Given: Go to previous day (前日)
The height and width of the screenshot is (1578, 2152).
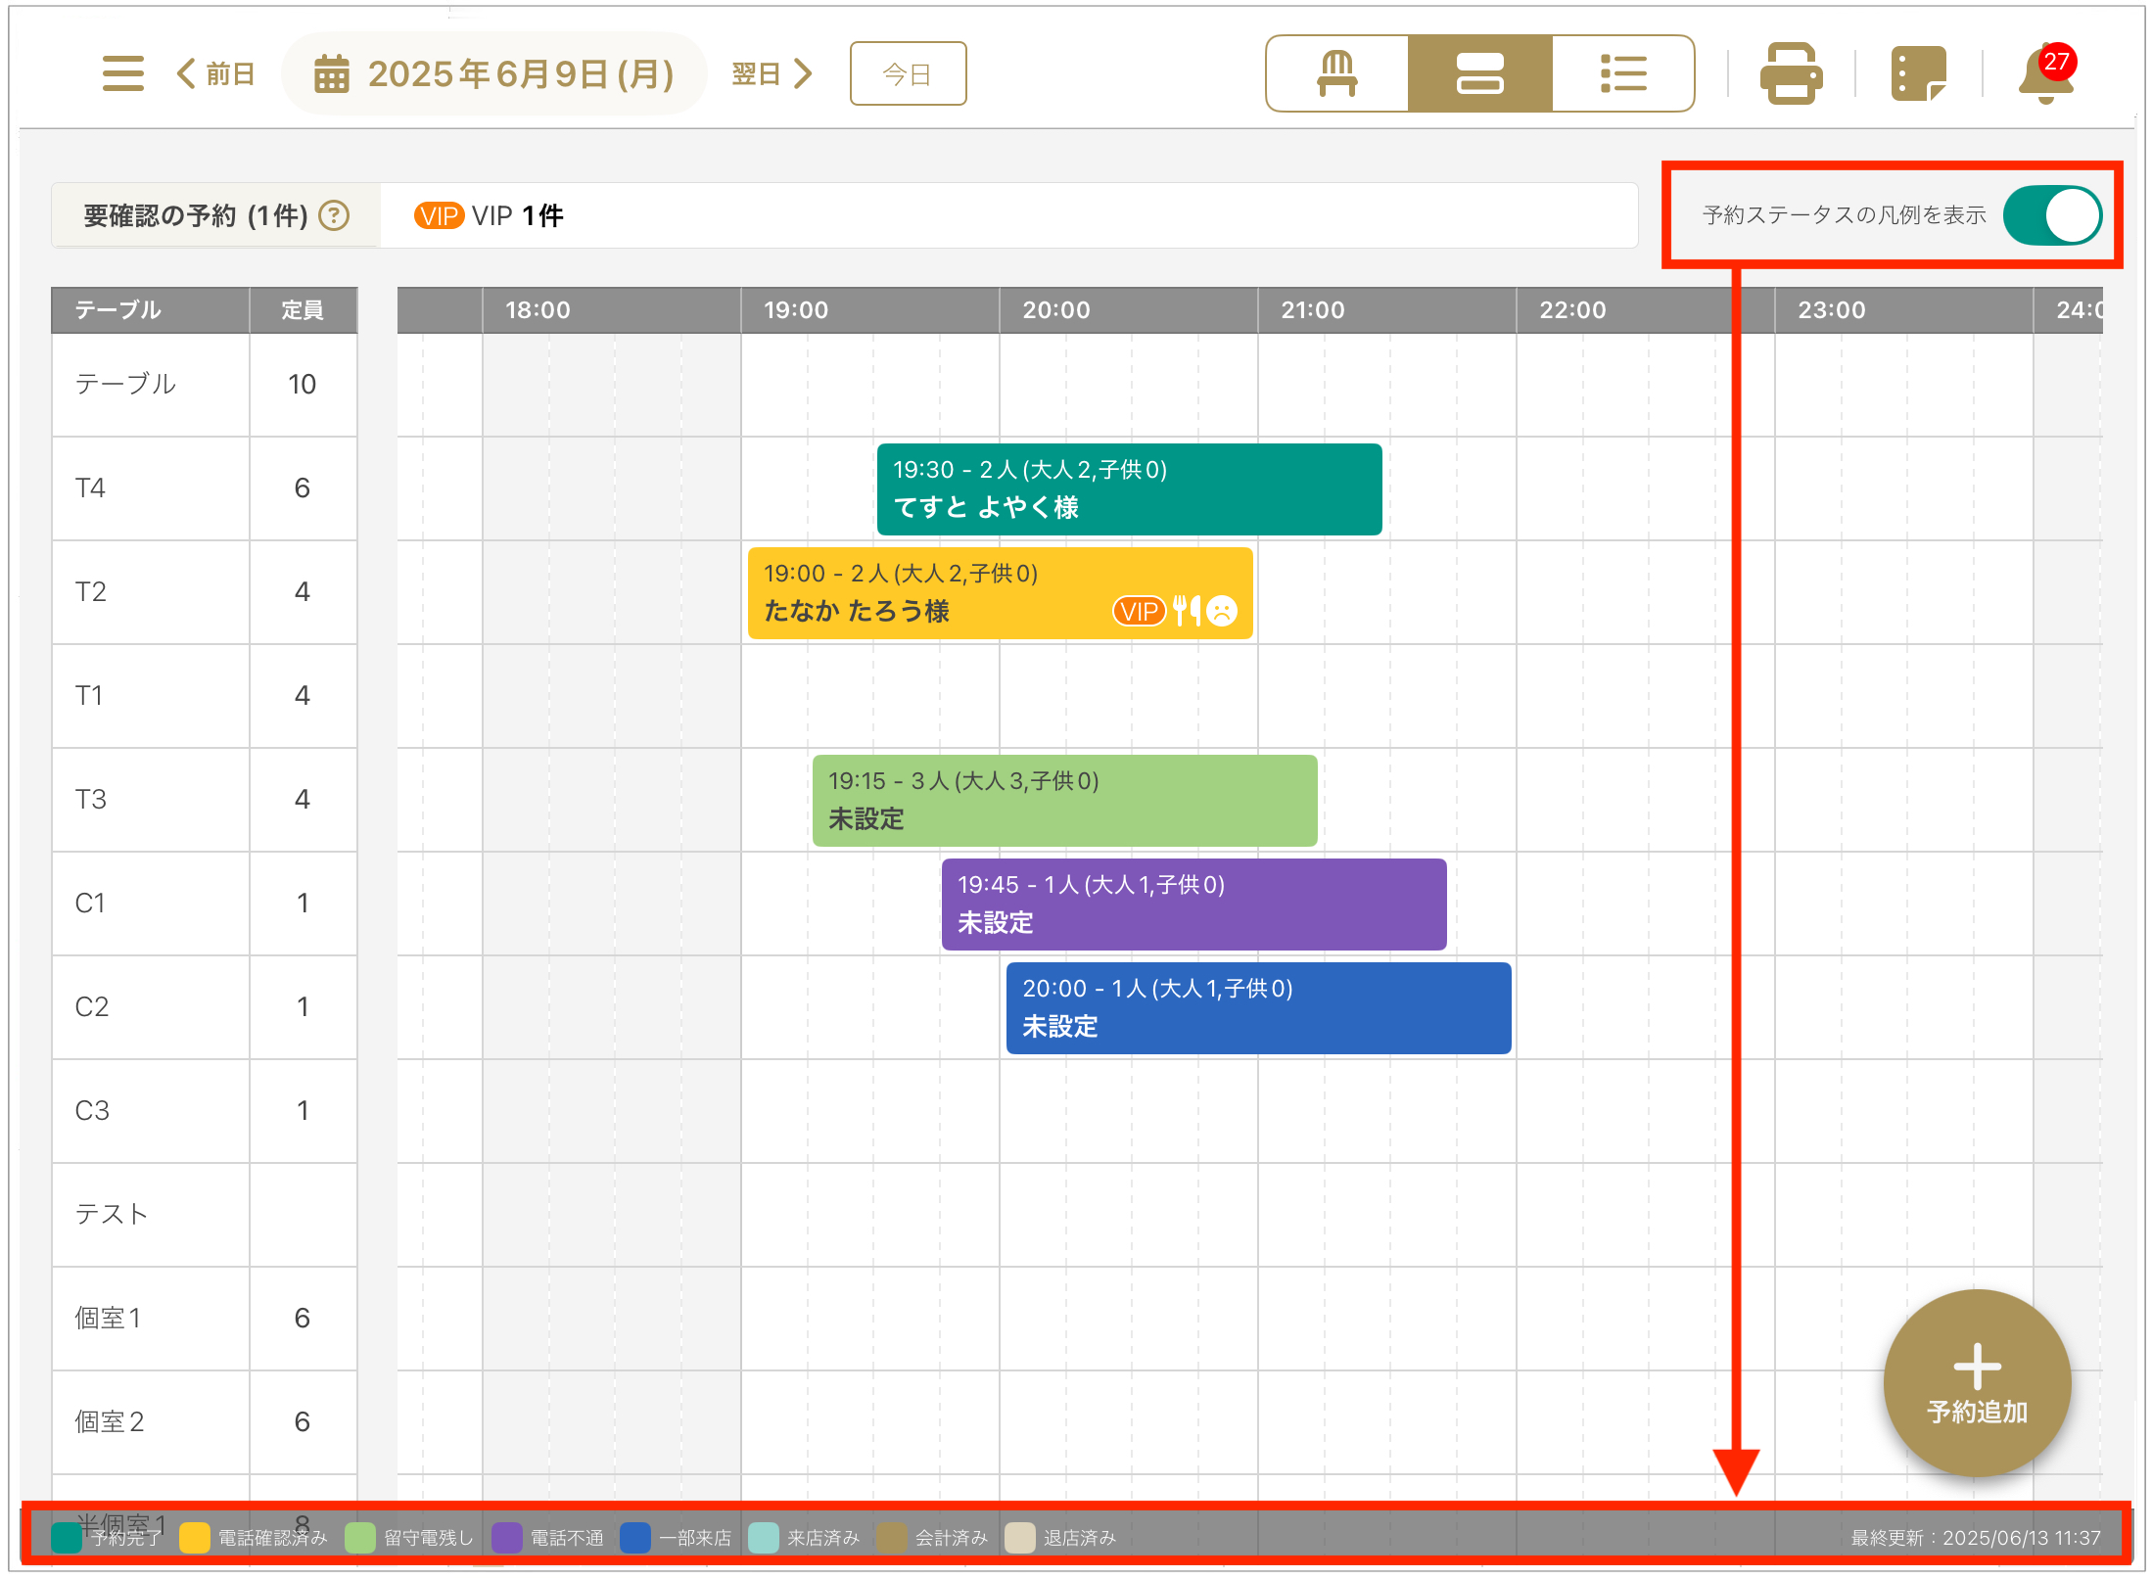Looking at the screenshot, I should (216, 73).
